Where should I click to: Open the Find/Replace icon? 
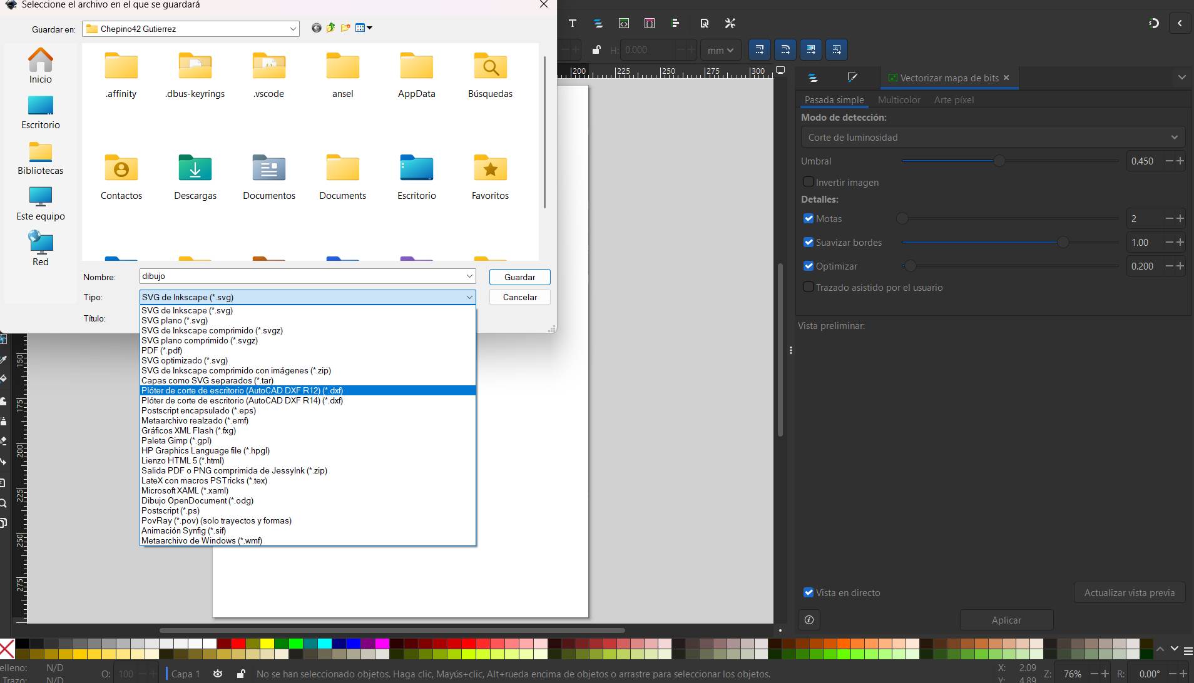705,23
